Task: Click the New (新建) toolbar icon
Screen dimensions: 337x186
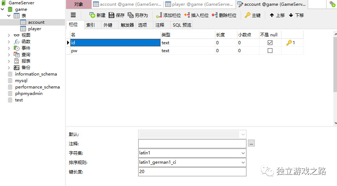Action: (92, 15)
